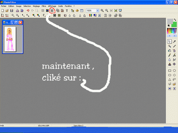Open the 100% zoom dropdown

pyautogui.click(x=98, y=11)
